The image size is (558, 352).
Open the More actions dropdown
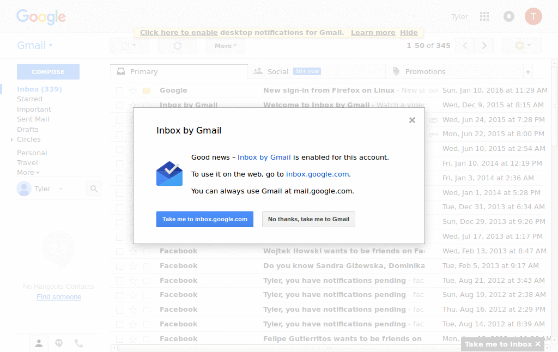click(x=226, y=46)
